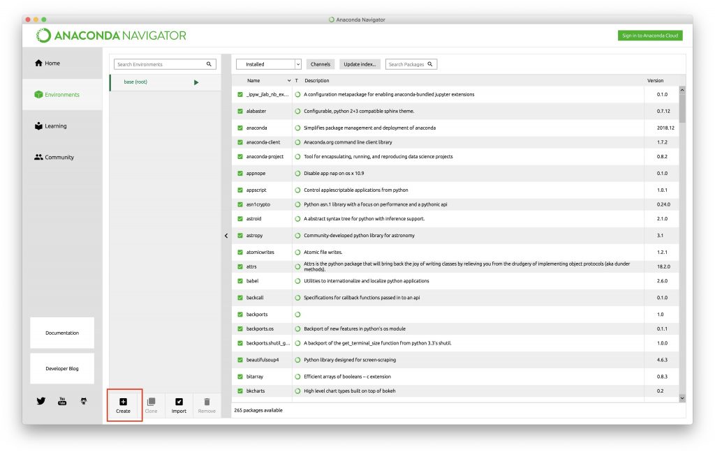Image resolution: width=715 pixels, height=454 pixels.
Task: Toggle the bkcharts package checkbox
Action: [x=240, y=391]
